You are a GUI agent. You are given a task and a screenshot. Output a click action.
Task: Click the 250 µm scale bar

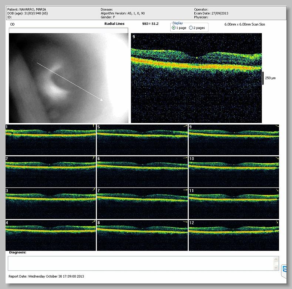point(263,78)
